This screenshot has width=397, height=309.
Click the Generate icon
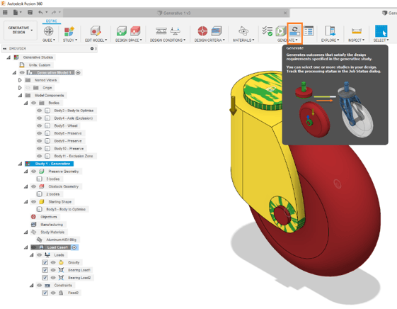(294, 31)
